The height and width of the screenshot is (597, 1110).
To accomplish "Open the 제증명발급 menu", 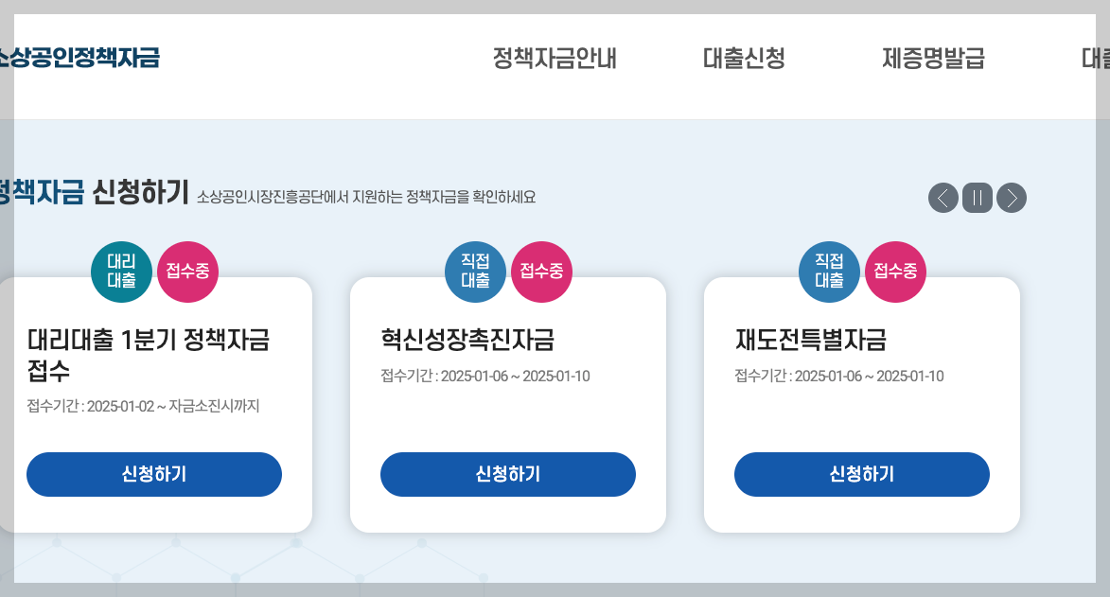I will [x=932, y=59].
